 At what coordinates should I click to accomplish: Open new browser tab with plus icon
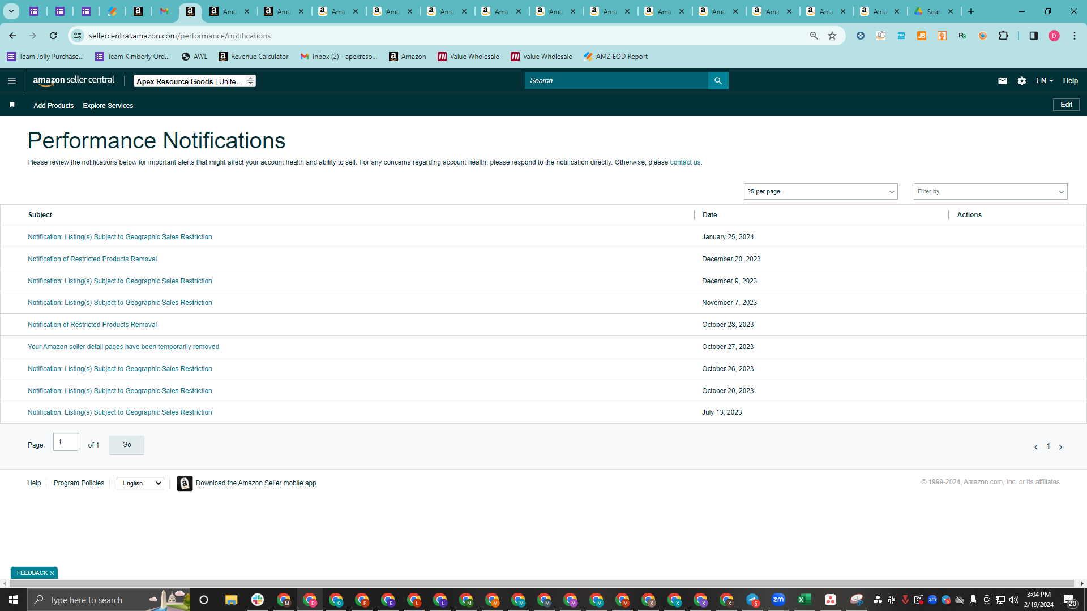[x=971, y=11]
